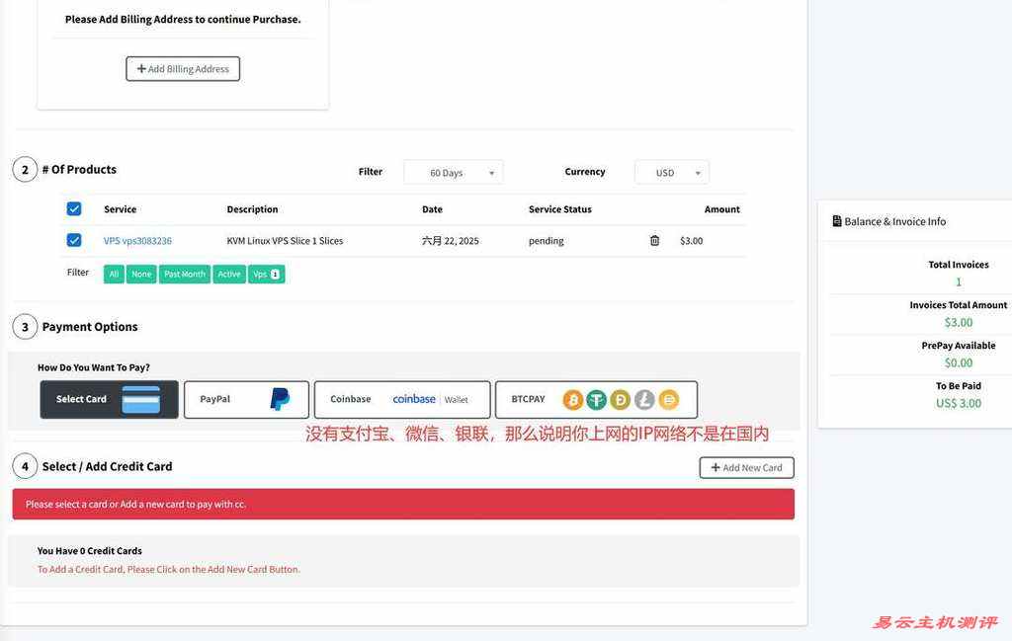Click the Bitcoin coin icon
The image size is (1012, 641).
572,400
